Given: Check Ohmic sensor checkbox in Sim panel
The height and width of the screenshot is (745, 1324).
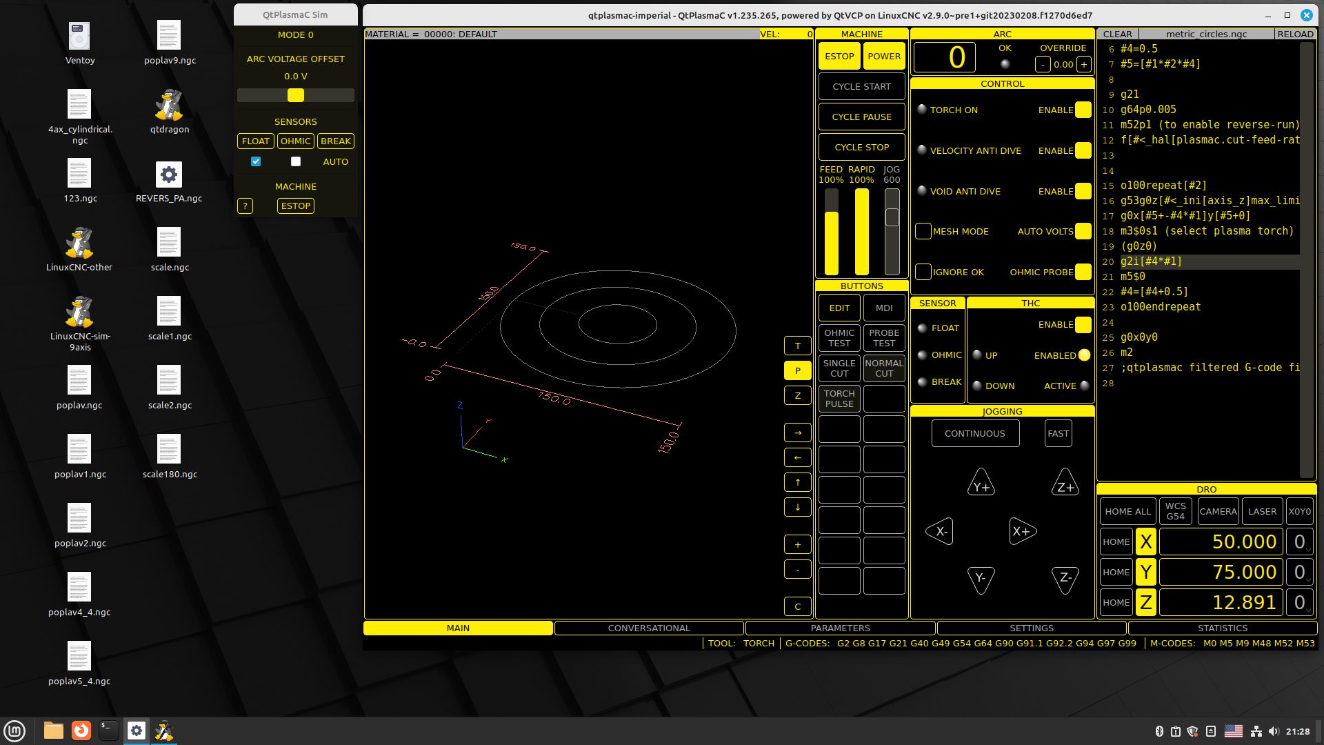Looking at the screenshot, I should (296, 161).
